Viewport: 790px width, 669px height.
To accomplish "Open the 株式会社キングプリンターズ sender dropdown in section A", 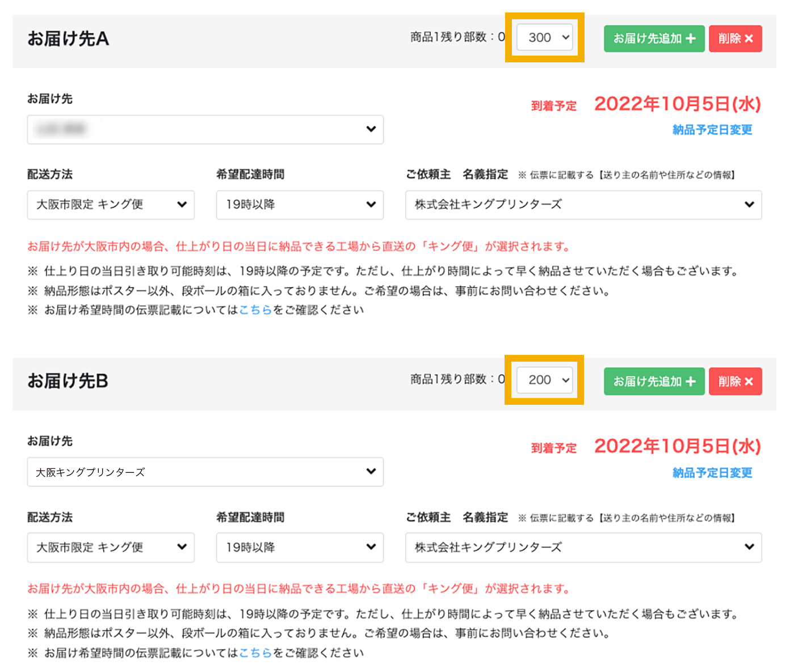I will [583, 205].
